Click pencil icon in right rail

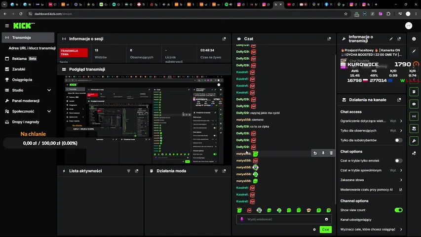click(x=414, y=51)
